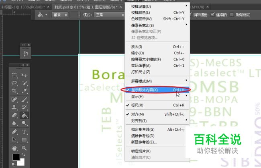Screen dimensions: 261x168
Task: Close the CMYK/8 document tab
Action: coord(208,7)
